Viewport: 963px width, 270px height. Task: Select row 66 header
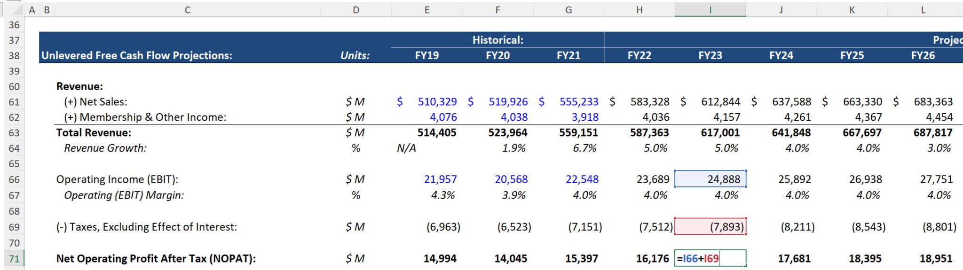tap(14, 179)
